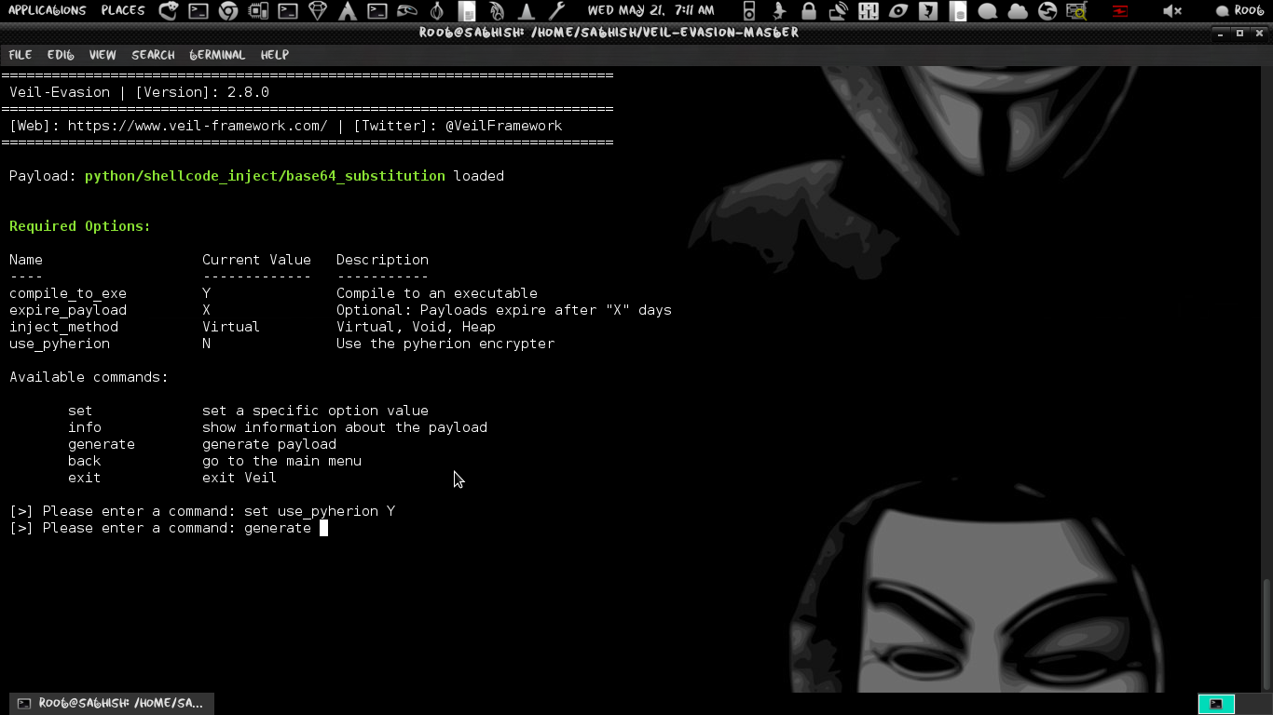The height and width of the screenshot is (715, 1273).
Task: Click the muted volume speaker icon
Action: pyautogui.click(x=1172, y=11)
